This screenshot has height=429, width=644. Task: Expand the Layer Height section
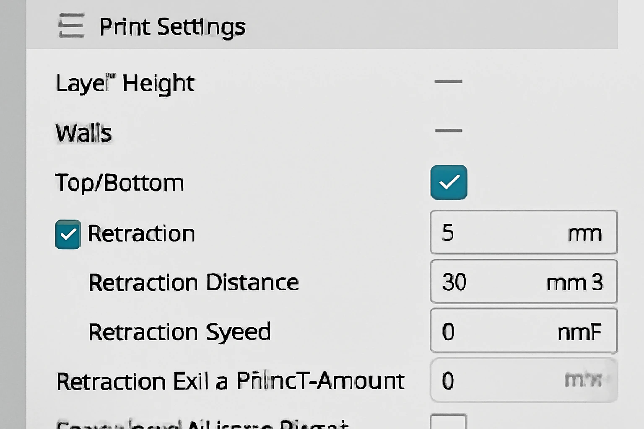tap(125, 83)
